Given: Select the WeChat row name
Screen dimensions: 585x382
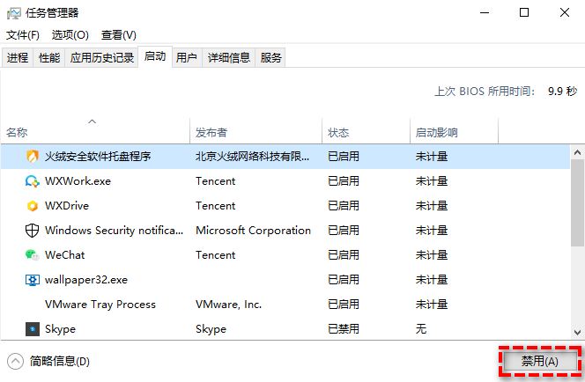Looking at the screenshot, I should [65, 255].
